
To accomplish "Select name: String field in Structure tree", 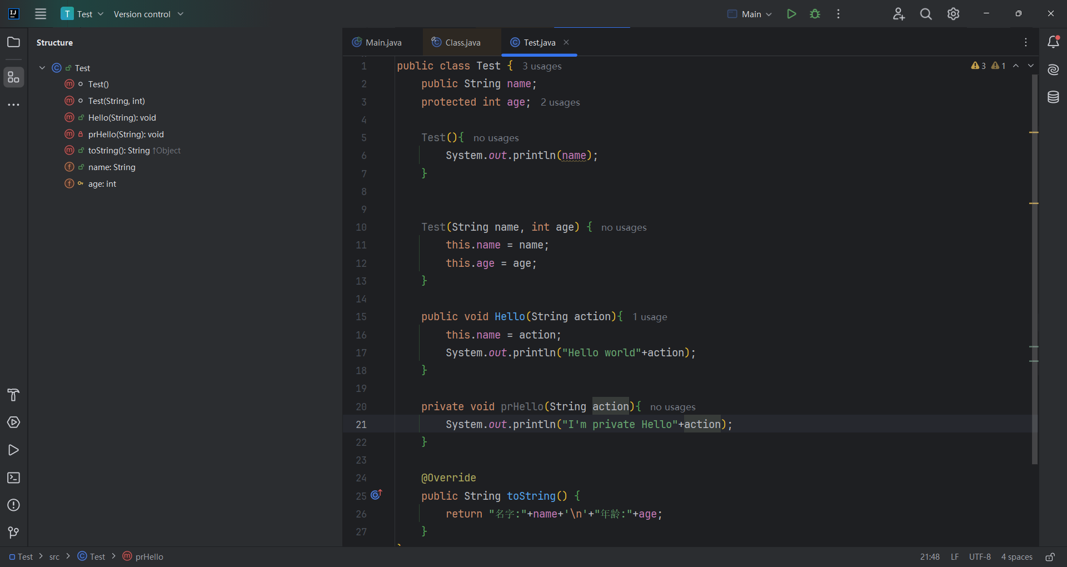I will [111, 167].
